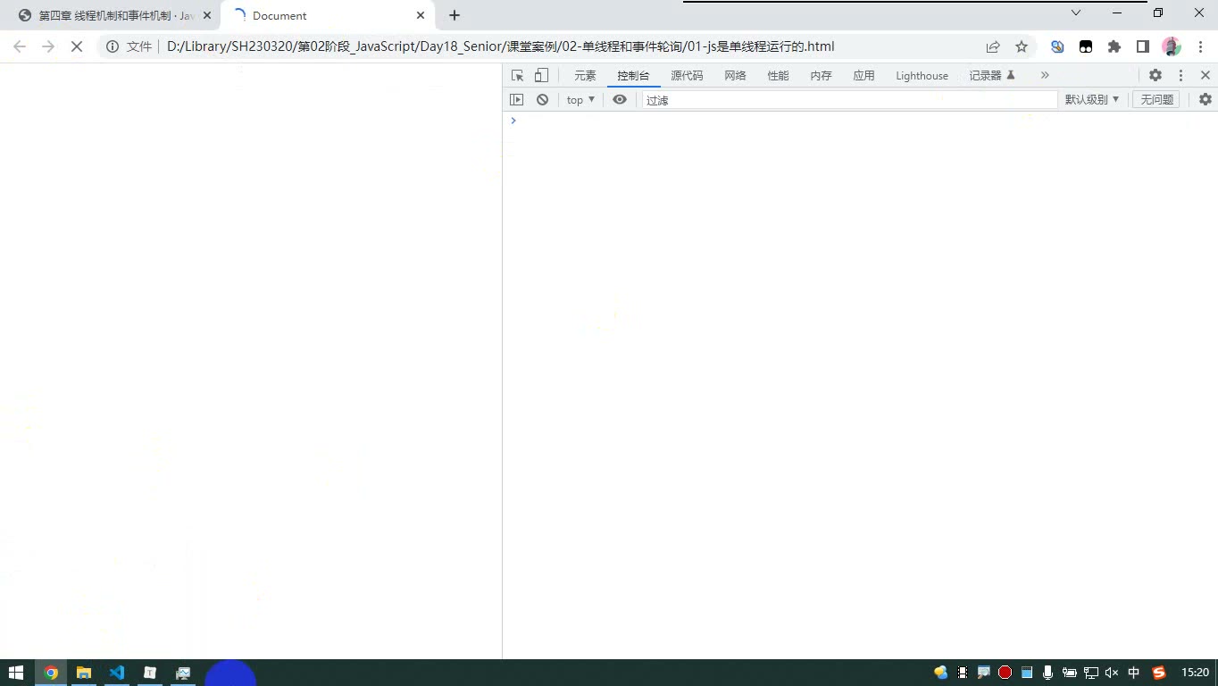Click the 无问题 issues button
The image size is (1218, 686).
[x=1156, y=100]
